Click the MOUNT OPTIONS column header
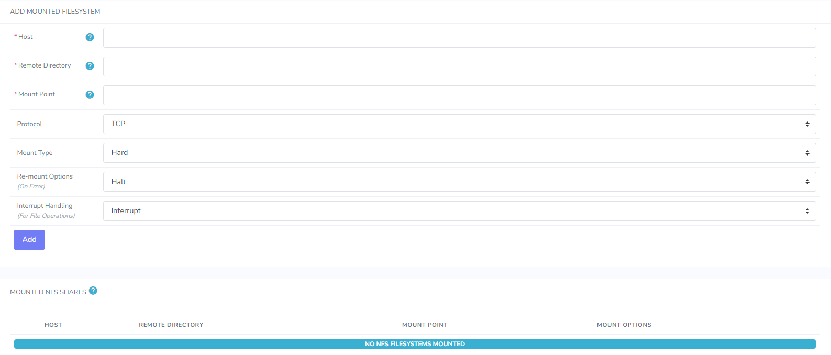Screen dimensions: 831x355 click(x=624, y=325)
